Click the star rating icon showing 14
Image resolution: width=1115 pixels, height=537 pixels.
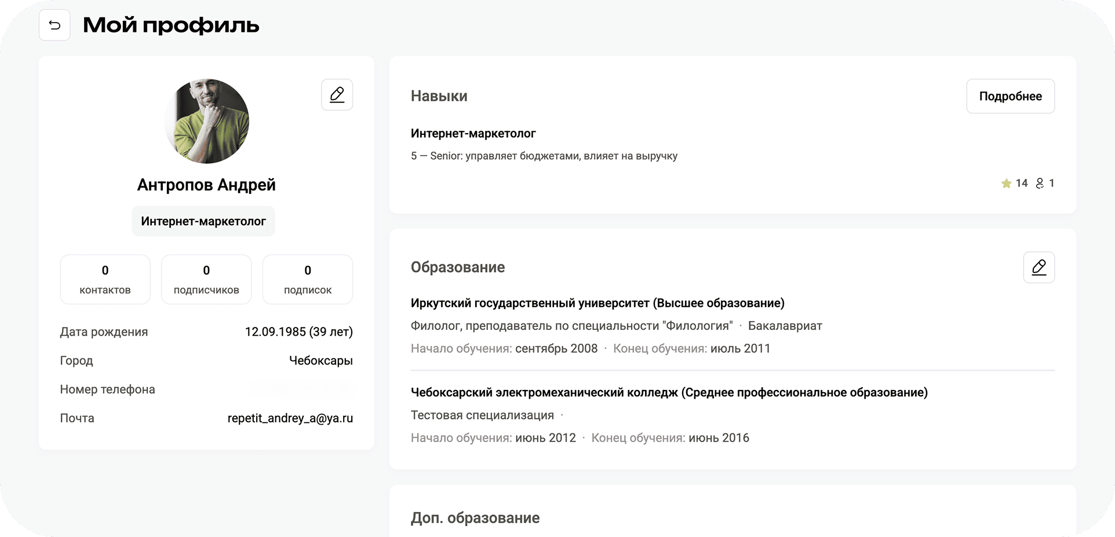click(x=1007, y=183)
